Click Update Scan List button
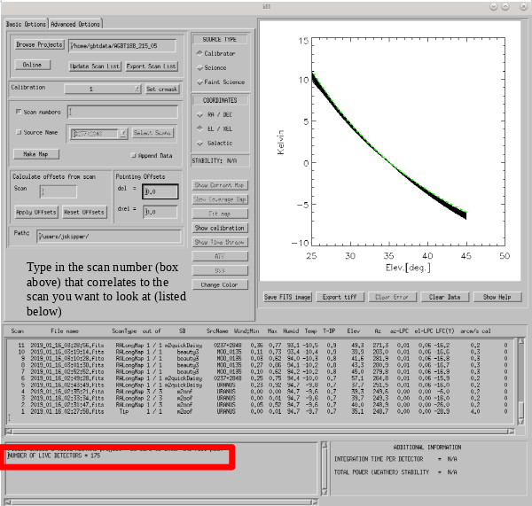 pos(95,66)
